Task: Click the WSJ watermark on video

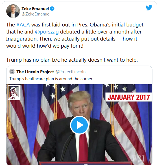Action: 138,159
